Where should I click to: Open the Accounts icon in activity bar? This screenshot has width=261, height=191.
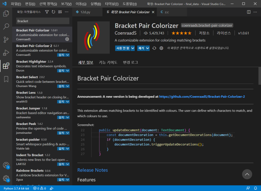click(6, 165)
